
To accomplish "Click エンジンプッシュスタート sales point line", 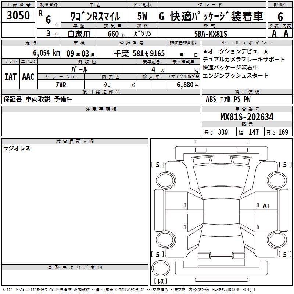I will [236, 75].
